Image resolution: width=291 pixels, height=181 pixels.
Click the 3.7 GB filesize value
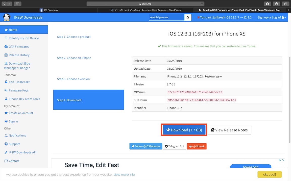pyautogui.click(x=171, y=84)
